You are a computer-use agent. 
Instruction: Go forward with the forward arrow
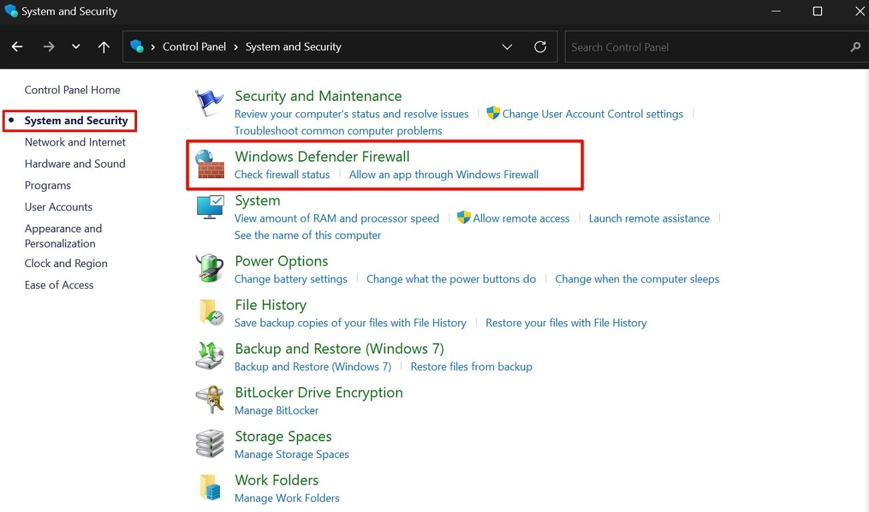tap(49, 47)
